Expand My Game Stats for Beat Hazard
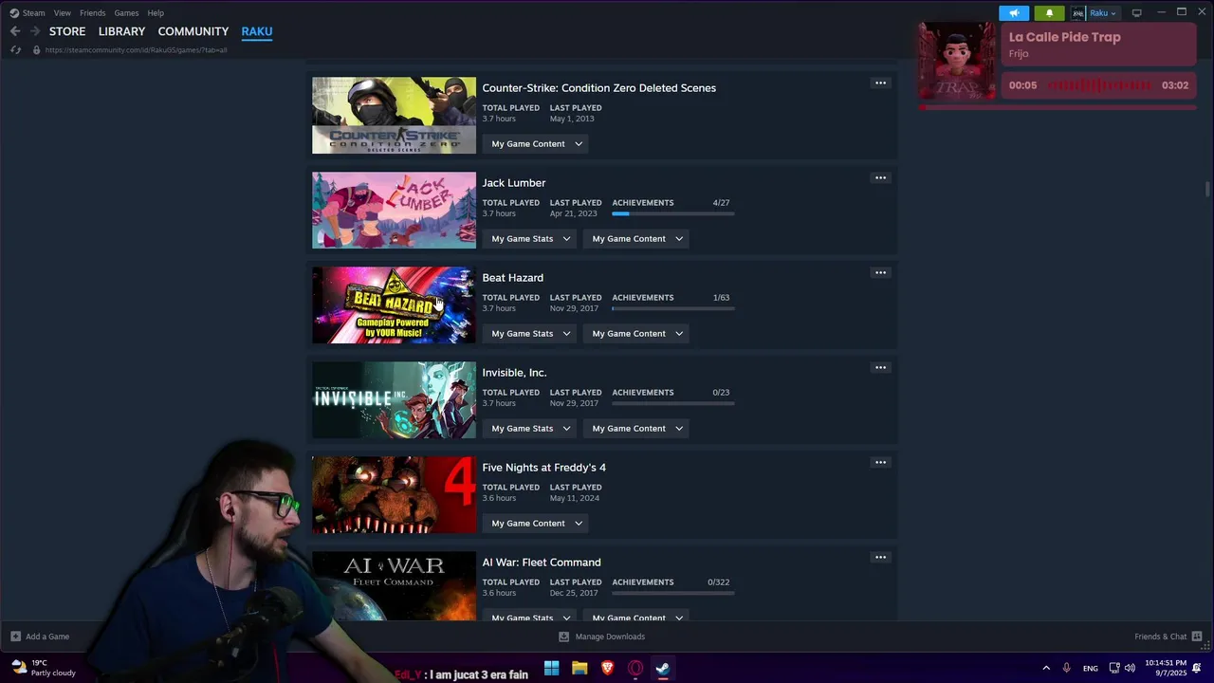The height and width of the screenshot is (683, 1214). (x=529, y=334)
